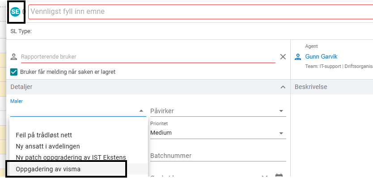Open the calendar date picker icon
This screenshot has height=178, width=373.
pos(279,176)
